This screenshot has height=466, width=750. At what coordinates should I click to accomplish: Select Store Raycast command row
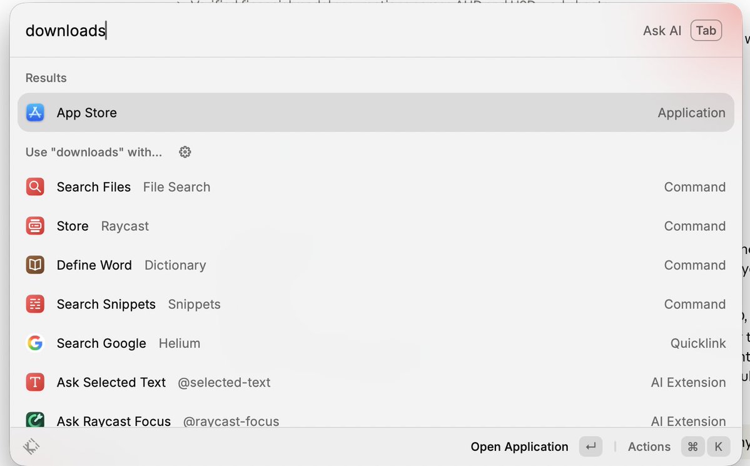376,226
